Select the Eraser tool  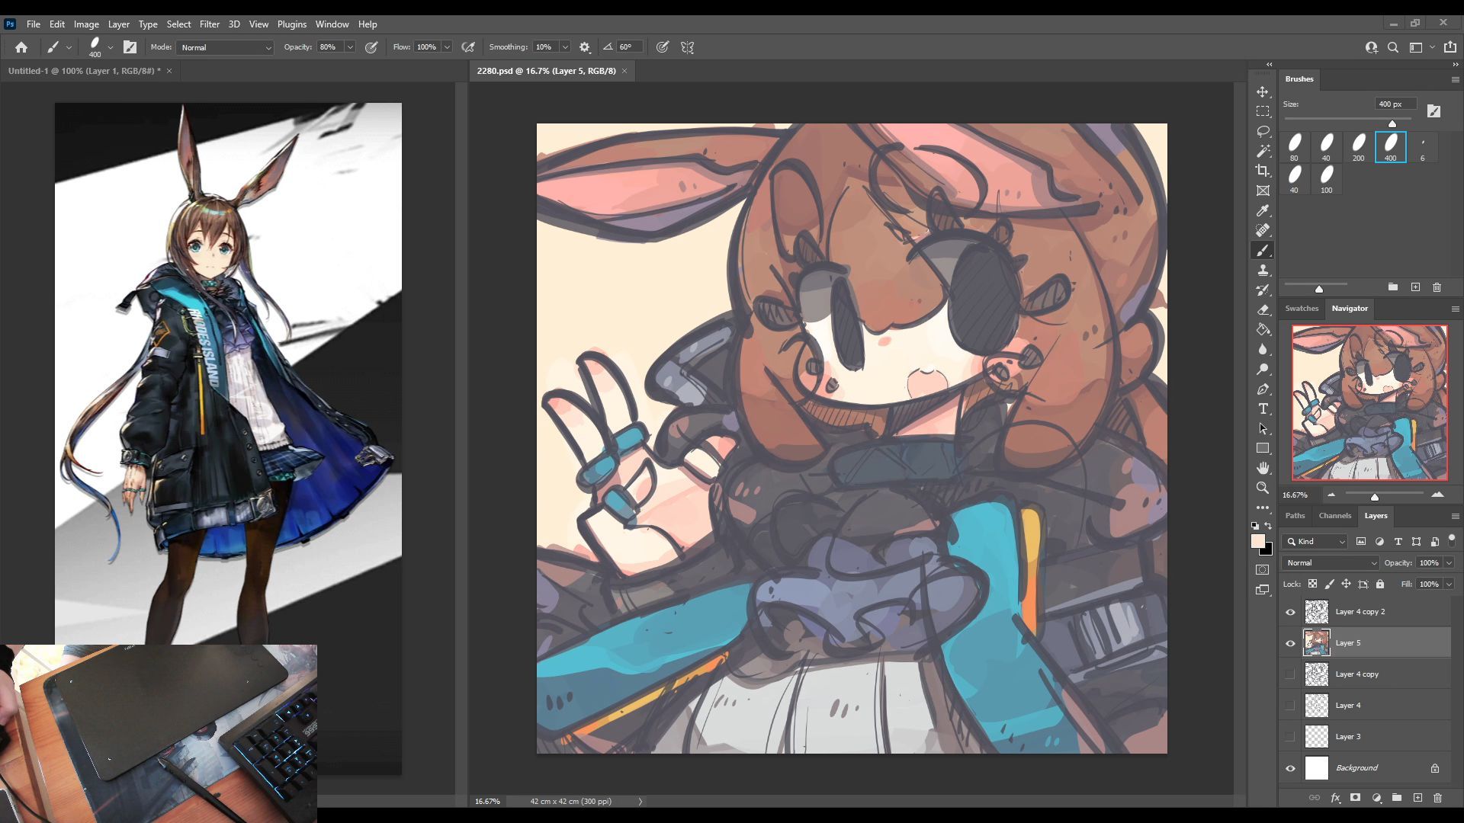(1263, 310)
